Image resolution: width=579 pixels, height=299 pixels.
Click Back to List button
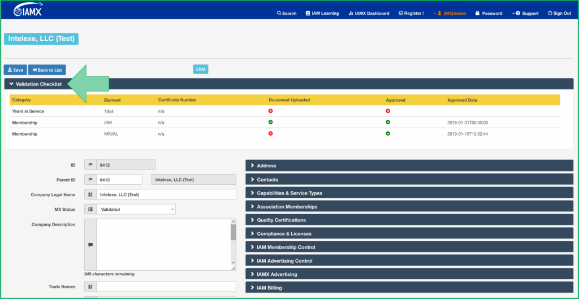(x=47, y=70)
